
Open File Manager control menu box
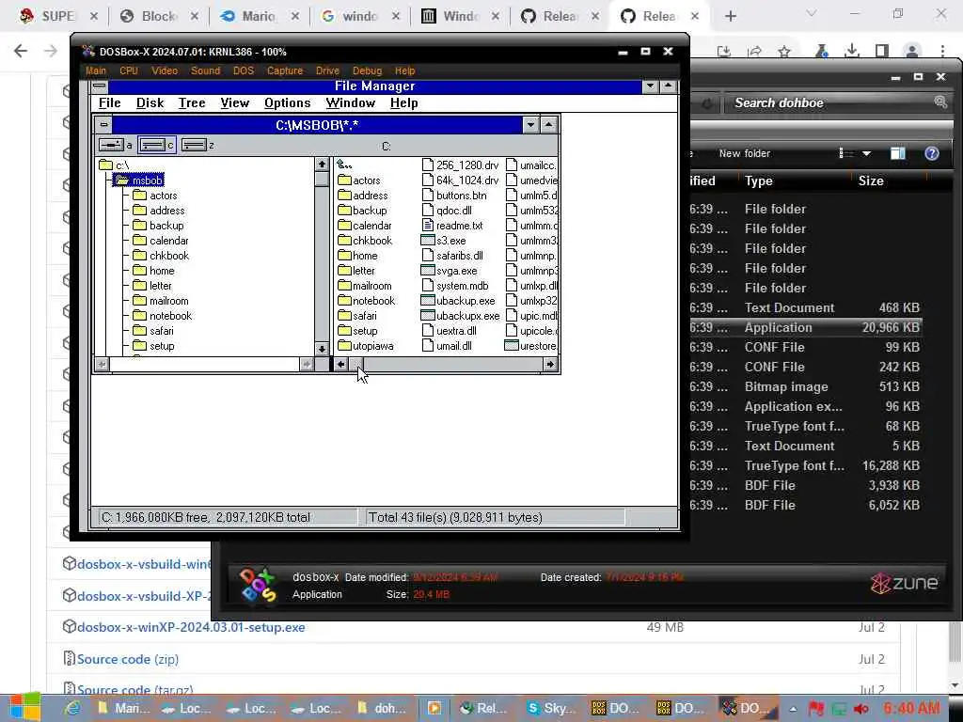100,86
